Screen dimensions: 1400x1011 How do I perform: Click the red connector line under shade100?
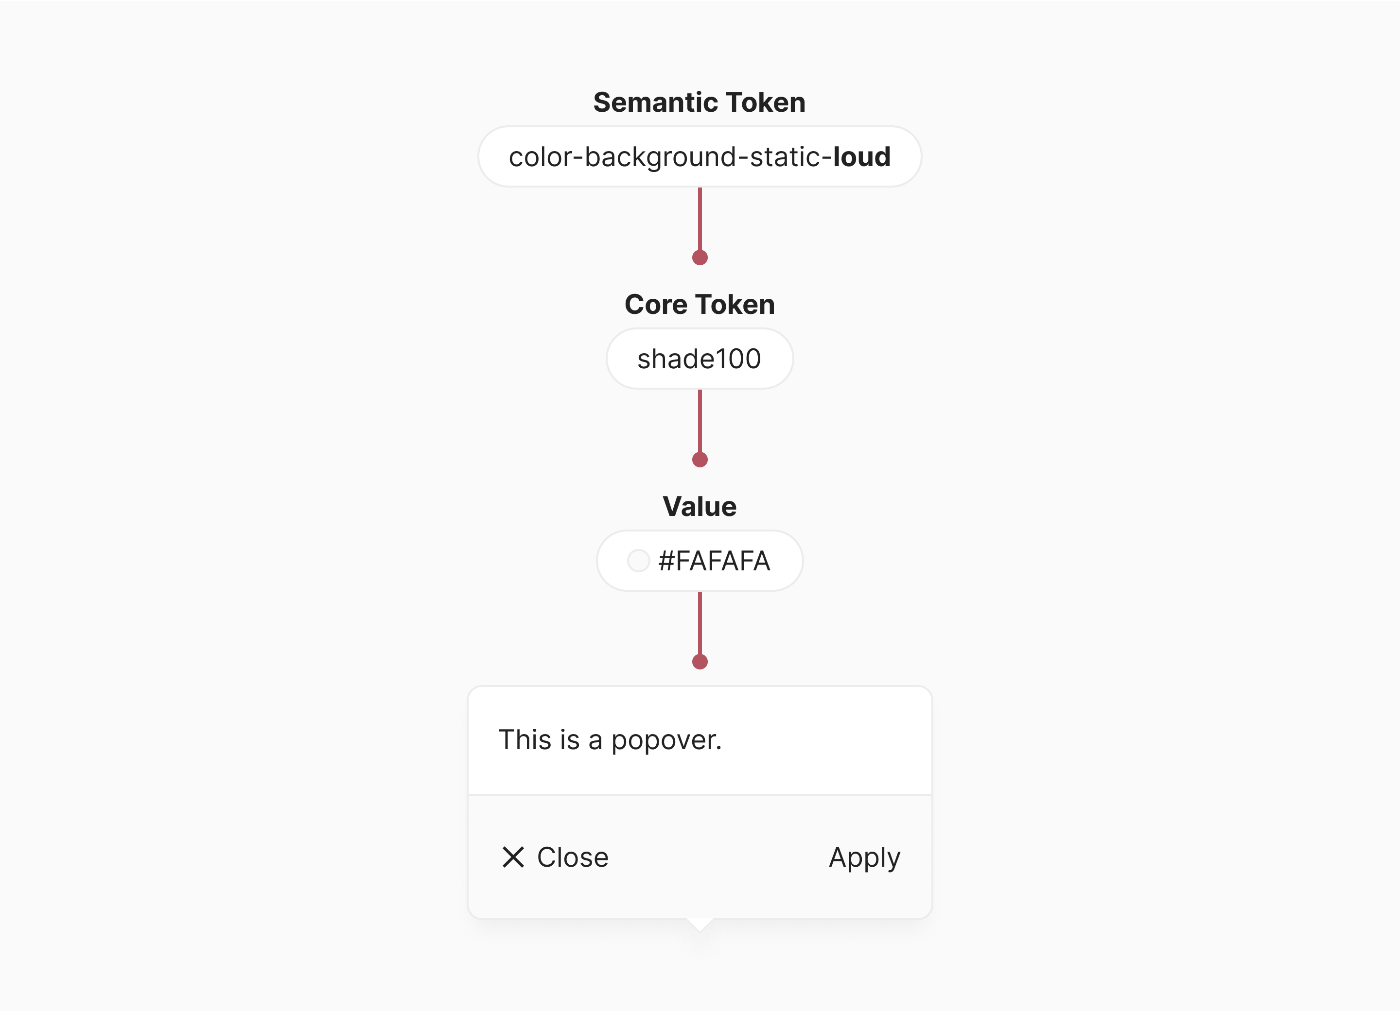[700, 421]
